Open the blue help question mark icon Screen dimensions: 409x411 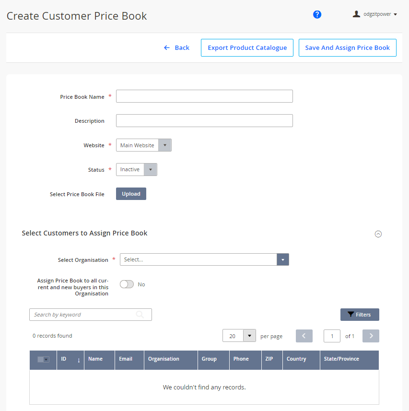pyautogui.click(x=317, y=14)
